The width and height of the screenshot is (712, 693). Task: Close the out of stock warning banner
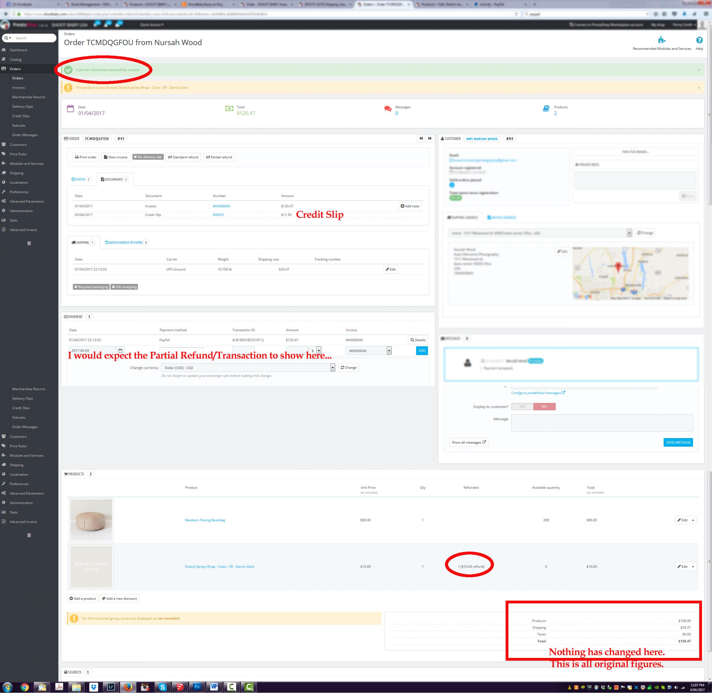[x=699, y=88]
